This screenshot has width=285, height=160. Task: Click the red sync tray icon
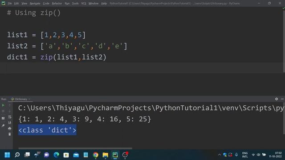230,155
